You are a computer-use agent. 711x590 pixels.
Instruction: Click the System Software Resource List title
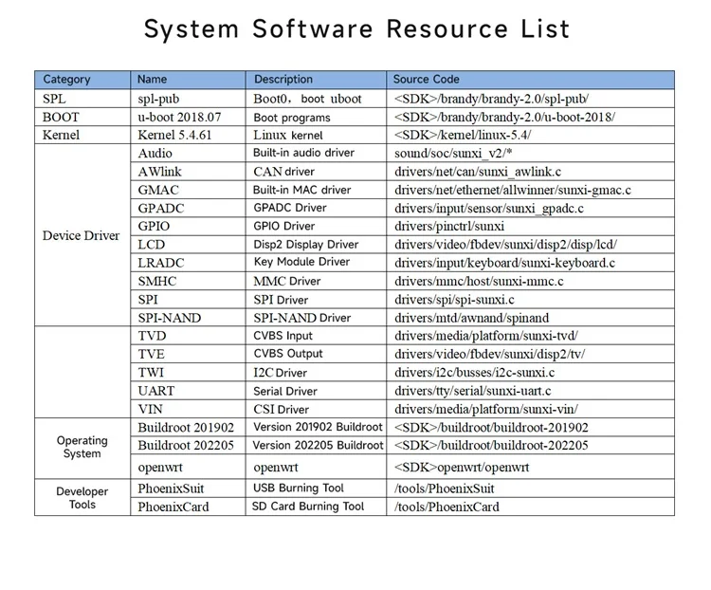[356, 28]
